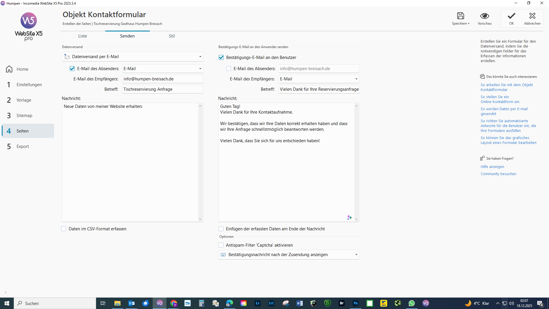Open the Hilfe anzeigen link
Image resolution: width=549 pixels, height=309 pixels.
(492, 167)
